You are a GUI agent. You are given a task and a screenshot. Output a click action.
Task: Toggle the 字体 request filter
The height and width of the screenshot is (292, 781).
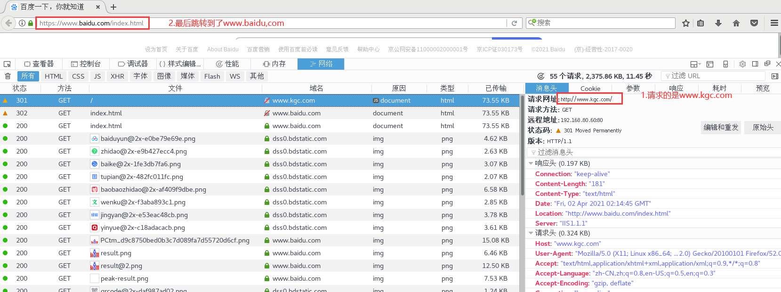140,76
